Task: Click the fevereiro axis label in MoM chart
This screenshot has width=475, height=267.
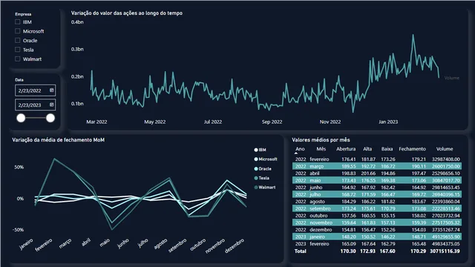Action: click(x=44, y=245)
